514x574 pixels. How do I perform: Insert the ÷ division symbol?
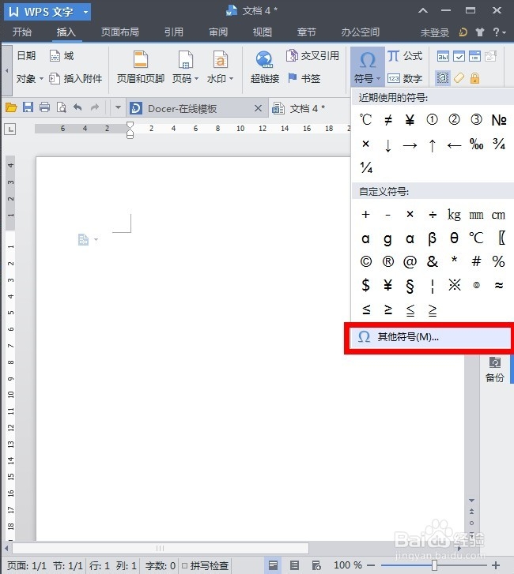pos(433,215)
